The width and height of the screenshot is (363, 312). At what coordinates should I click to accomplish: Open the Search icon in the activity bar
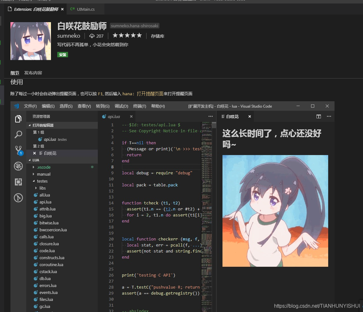[18, 134]
